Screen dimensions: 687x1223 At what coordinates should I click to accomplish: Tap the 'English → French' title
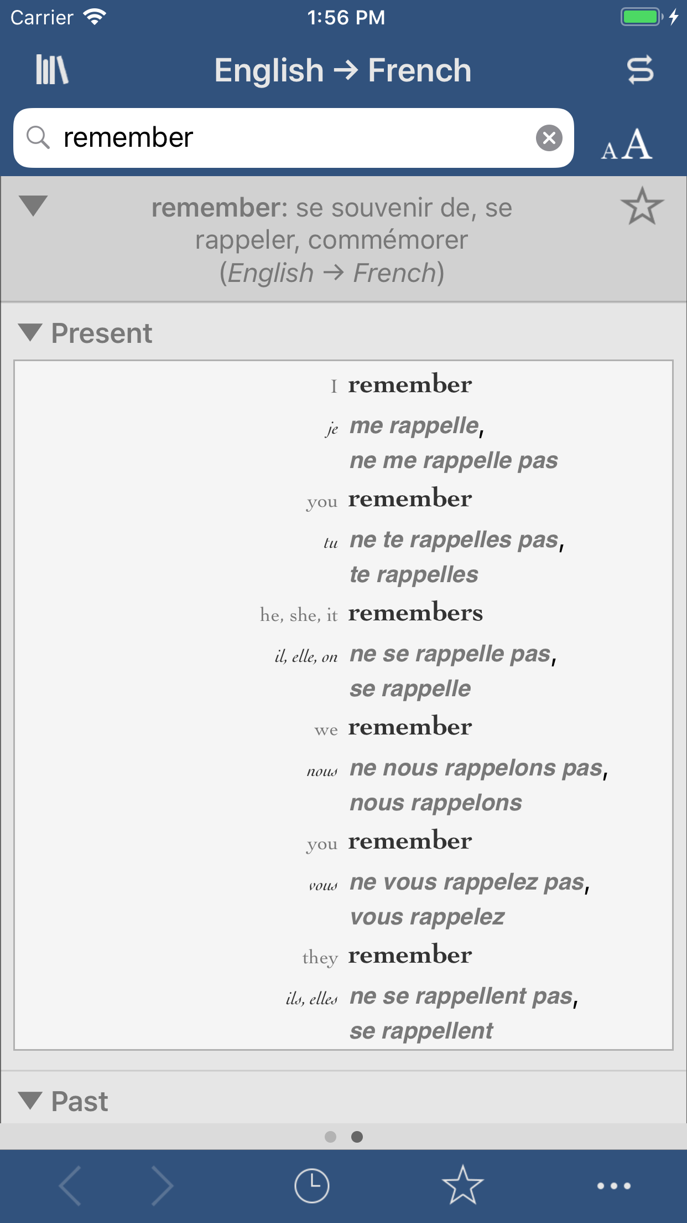click(343, 70)
